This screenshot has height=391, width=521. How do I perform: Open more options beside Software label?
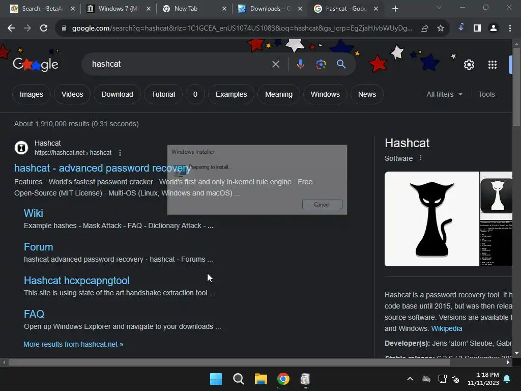pos(421,158)
